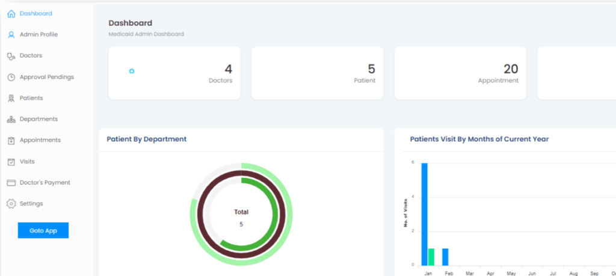This screenshot has height=276, width=616.
Task: Click the Appointments clipboard icon
Action: pos(11,141)
